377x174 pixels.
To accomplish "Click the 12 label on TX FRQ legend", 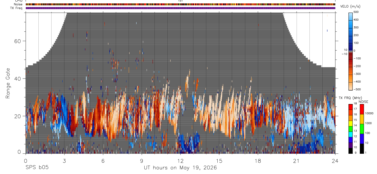I will [356, 136].
